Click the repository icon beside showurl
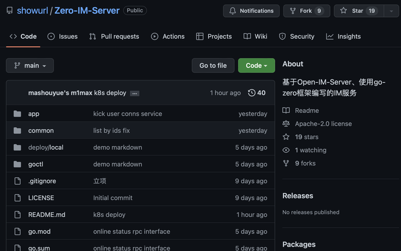Image resolution: width=401 pixels, height=251 pixels. 9,11
